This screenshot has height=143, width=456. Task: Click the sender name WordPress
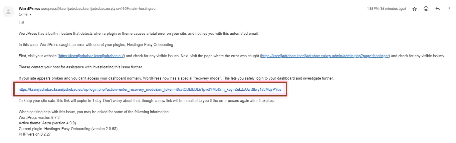click(29, 9)
